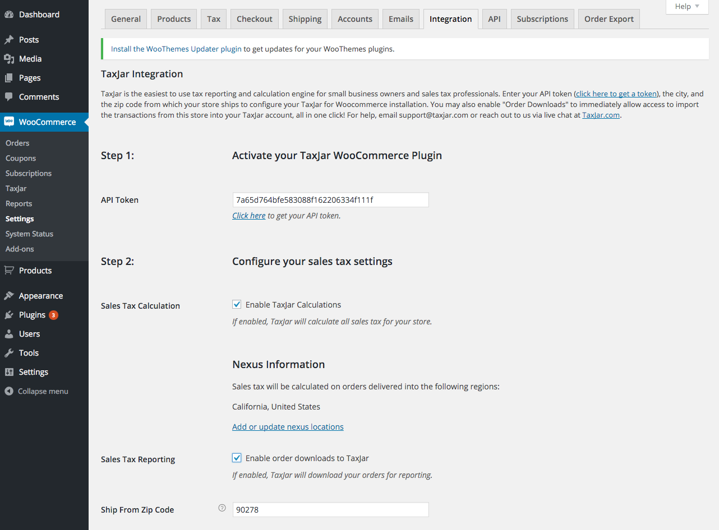719x530 pixels.
Task: Click the Plugins plug icon
Action: [9, 315]
